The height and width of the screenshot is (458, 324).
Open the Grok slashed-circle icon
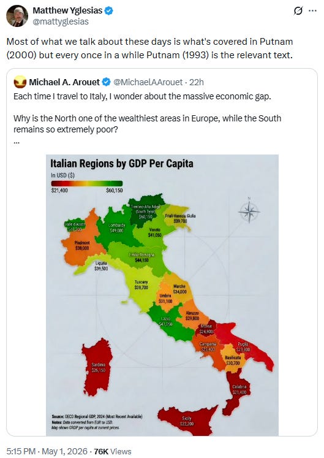pyautogui.click(x=298, y=11)
